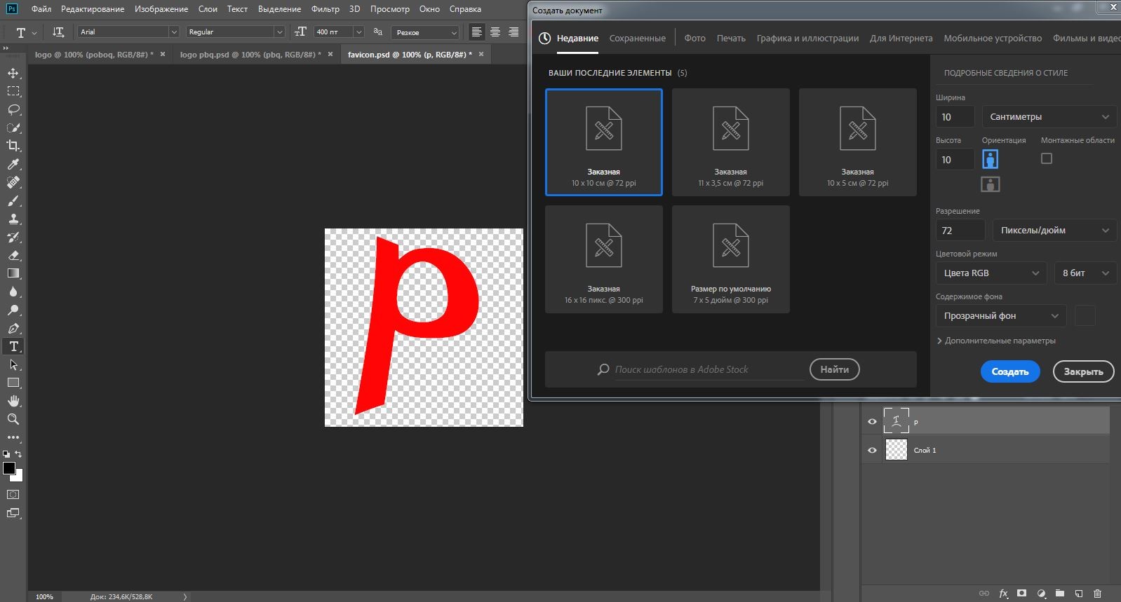Center align text

tap(495, 32)
